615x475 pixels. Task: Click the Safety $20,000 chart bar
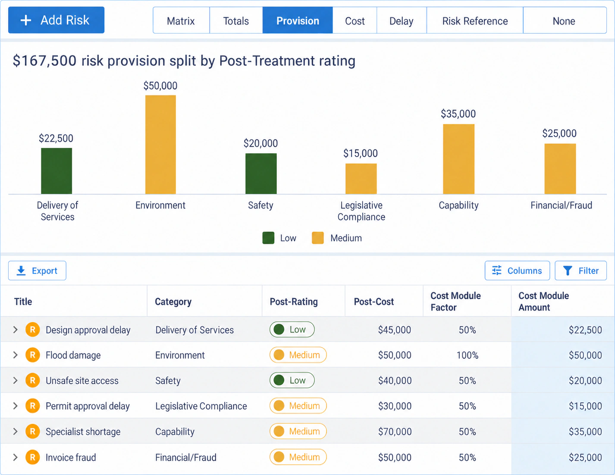point(261,174)
